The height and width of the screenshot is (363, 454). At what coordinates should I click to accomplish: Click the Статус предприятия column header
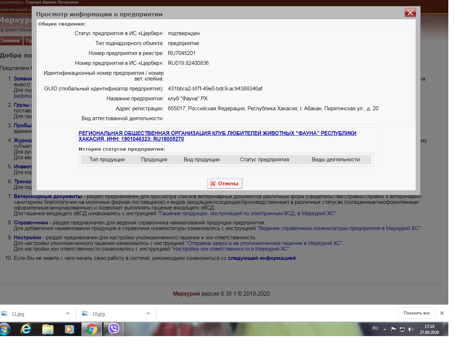pyautogui.click(x=265, y=160)
